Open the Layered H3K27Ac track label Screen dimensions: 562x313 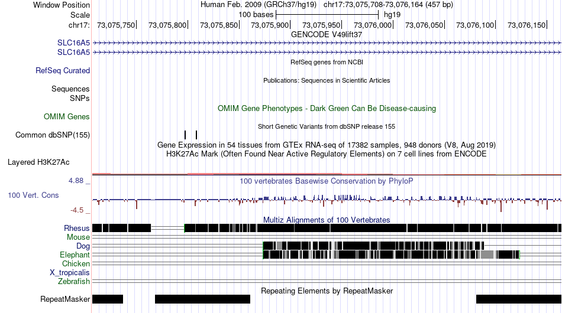tap(38, 162)
